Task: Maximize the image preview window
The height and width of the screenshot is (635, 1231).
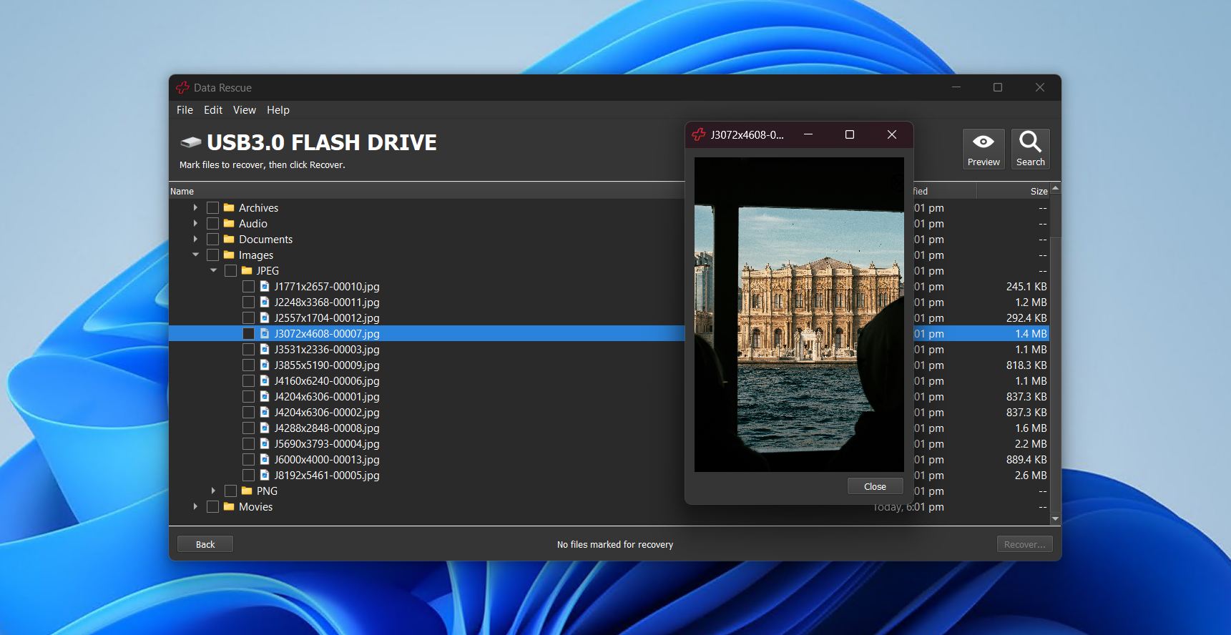Action: [x=850, y=134]
